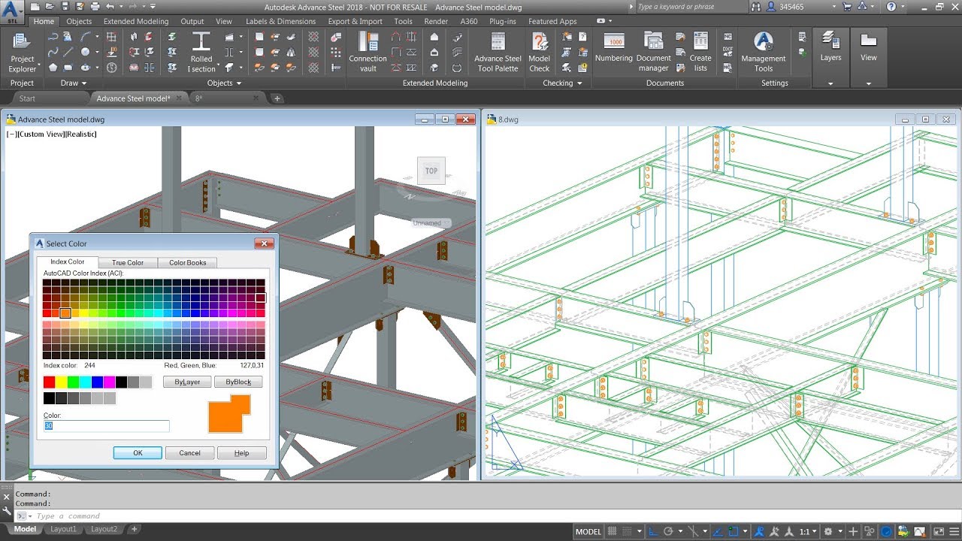Click the TOP face of the ViewCube

pos(431,171)
